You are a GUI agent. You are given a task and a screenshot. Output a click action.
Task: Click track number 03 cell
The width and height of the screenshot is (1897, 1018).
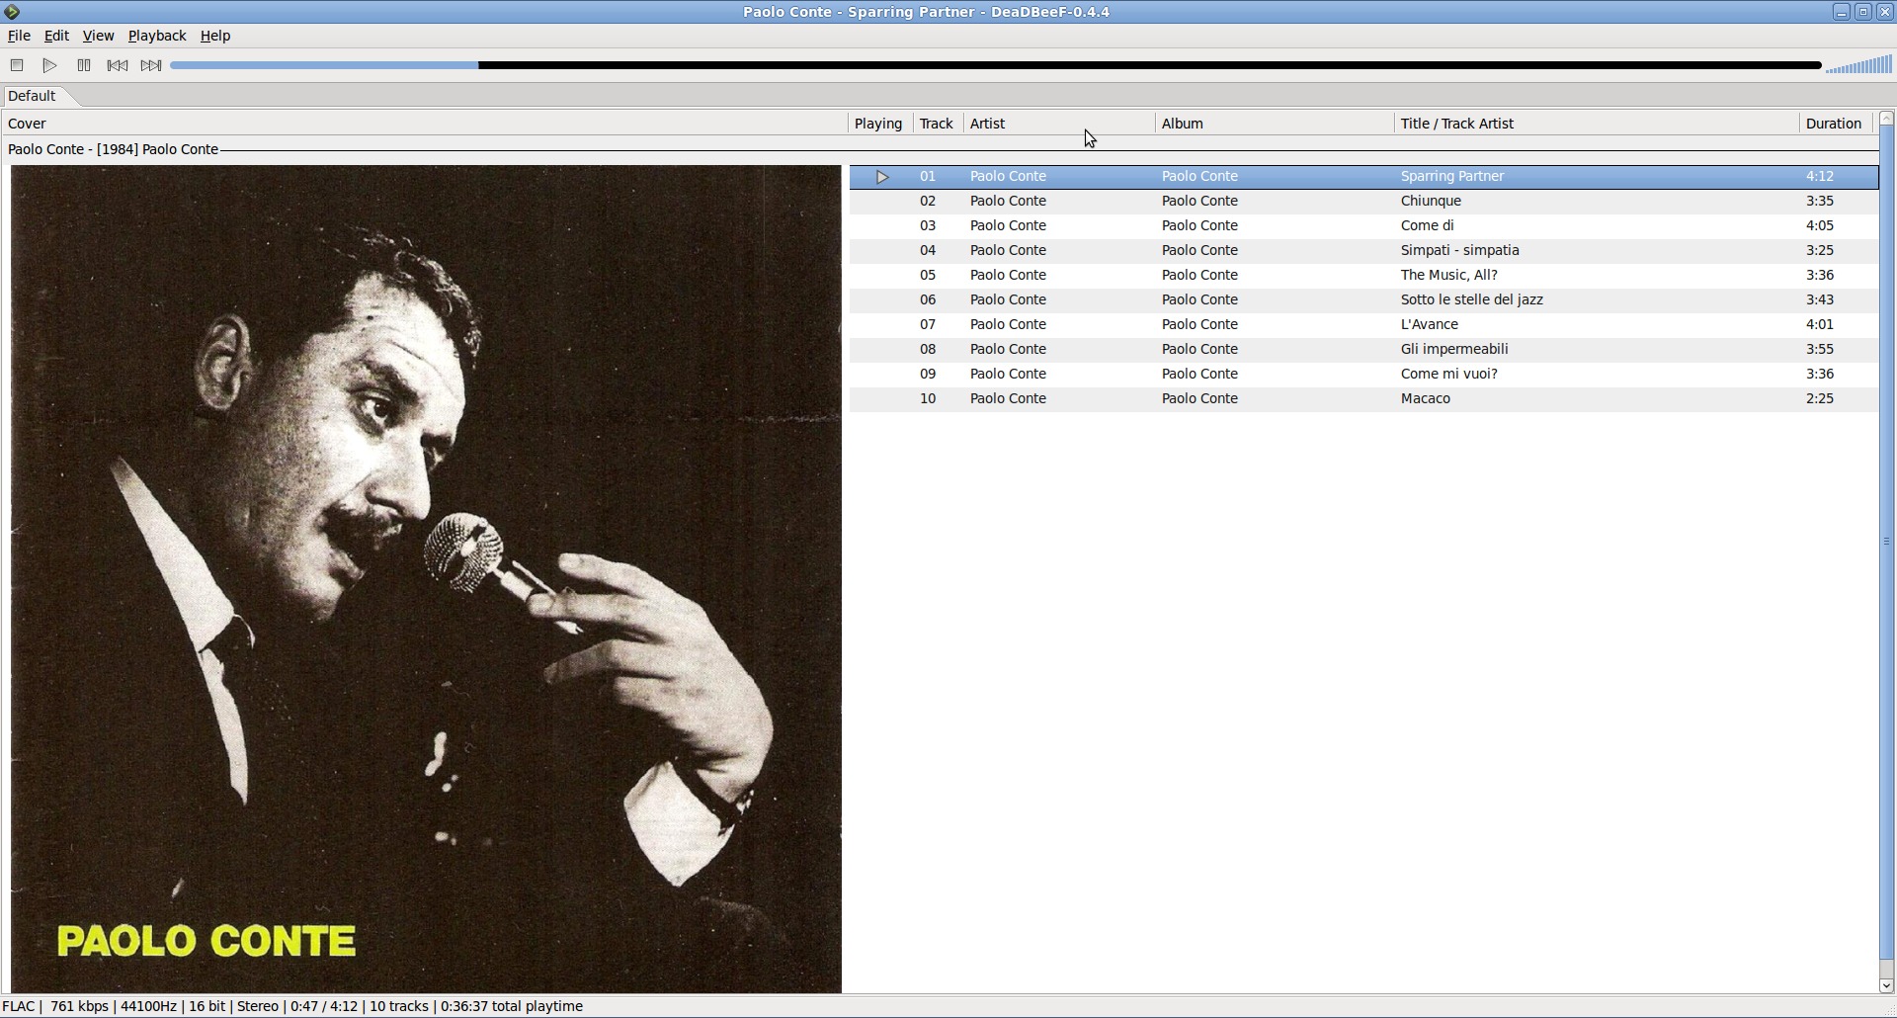pos(928,225)
